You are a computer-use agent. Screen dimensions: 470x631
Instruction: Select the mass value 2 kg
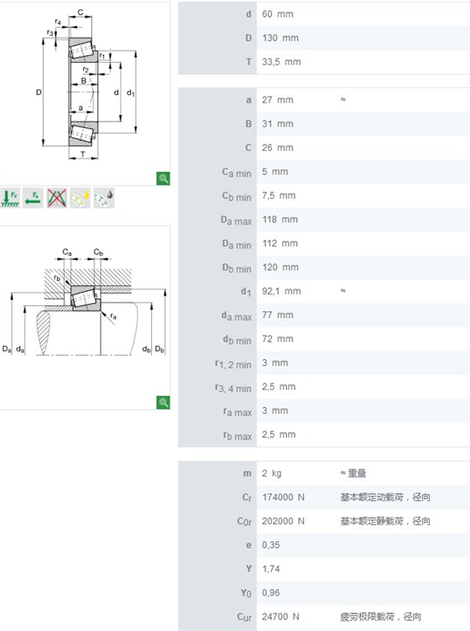click(x=272, y=473)
